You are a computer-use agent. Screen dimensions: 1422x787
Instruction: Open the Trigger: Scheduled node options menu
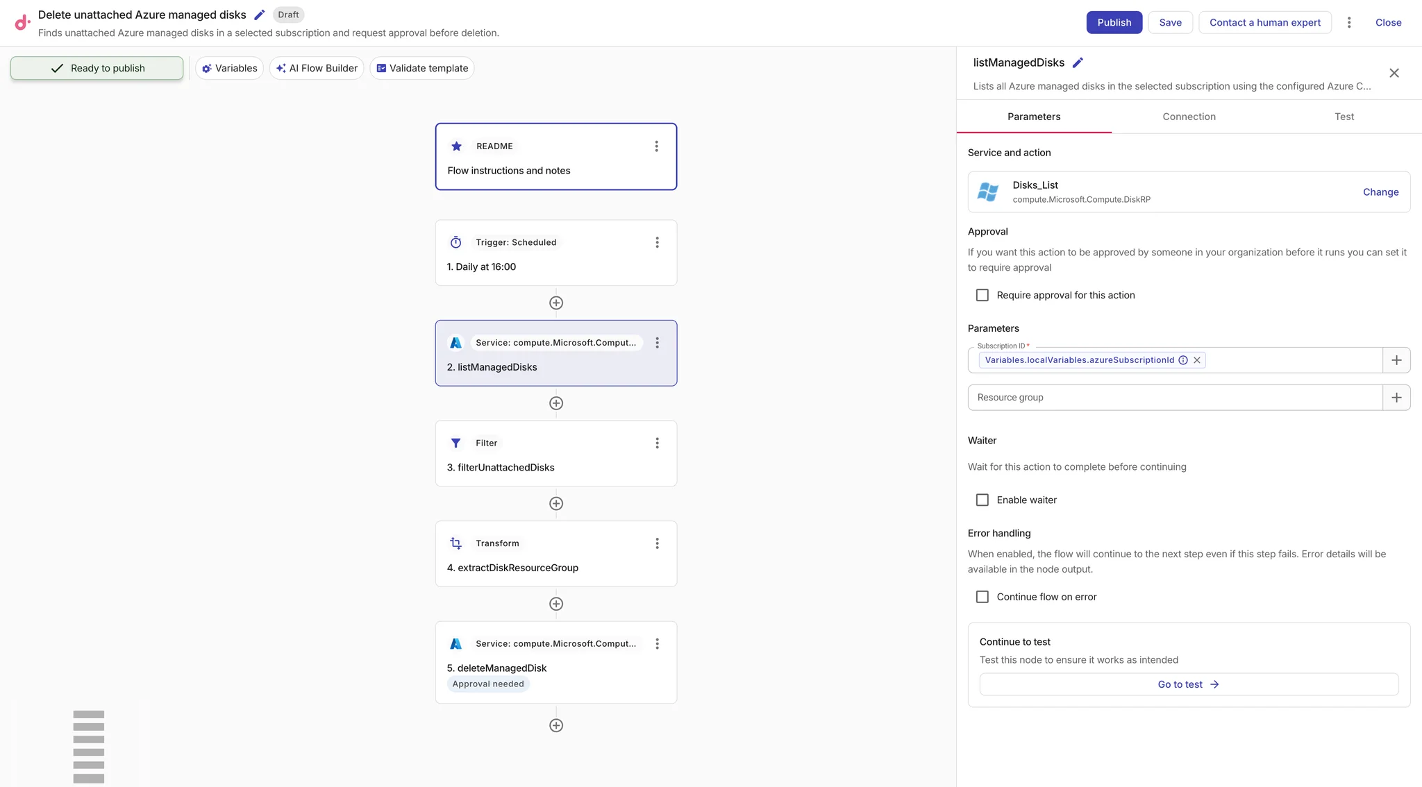[x=657, y=242]
